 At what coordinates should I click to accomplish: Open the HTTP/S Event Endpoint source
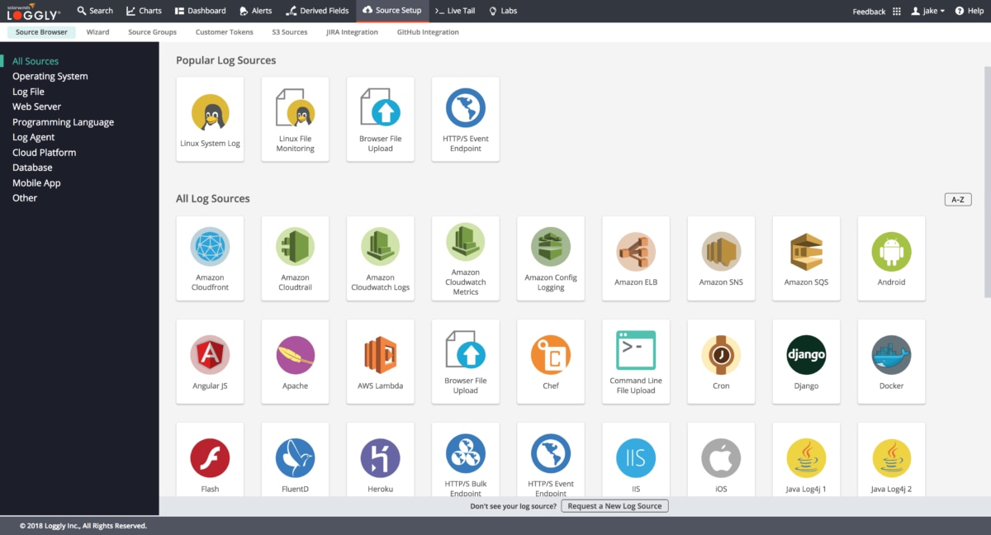pyautogui.click(x=465, y=119)
